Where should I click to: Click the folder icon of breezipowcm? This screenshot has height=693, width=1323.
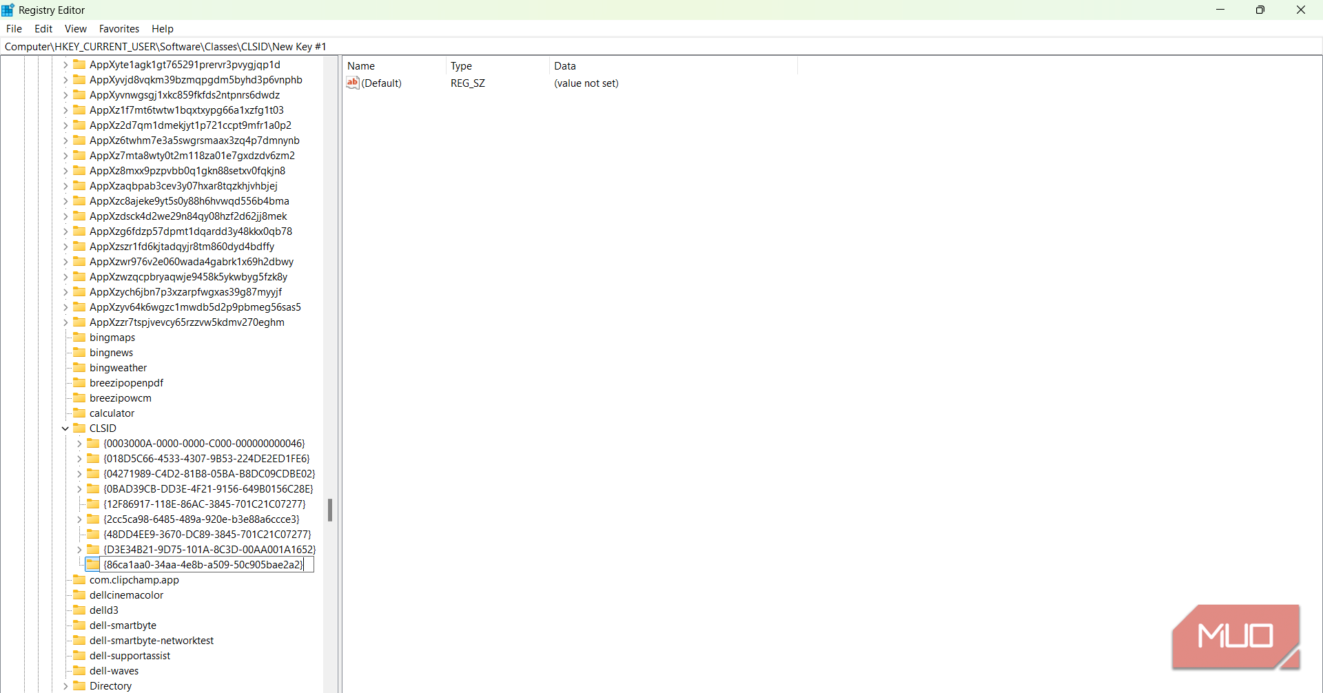point(79,397)
